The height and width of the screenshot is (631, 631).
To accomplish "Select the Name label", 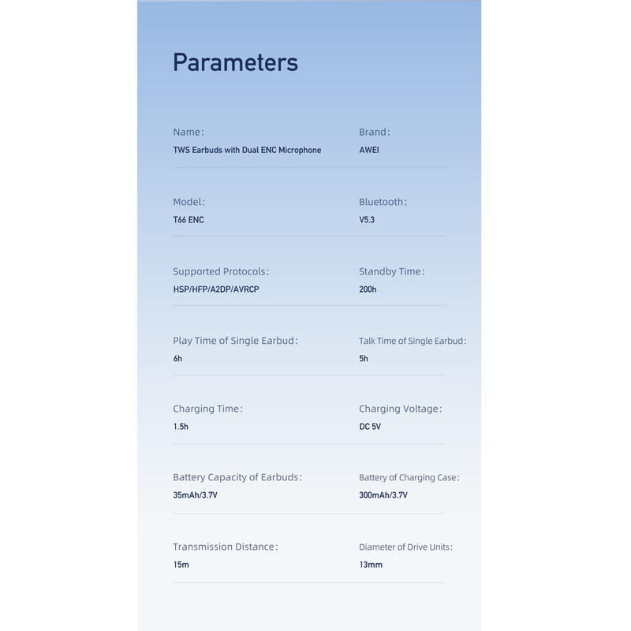I will 189,132.
